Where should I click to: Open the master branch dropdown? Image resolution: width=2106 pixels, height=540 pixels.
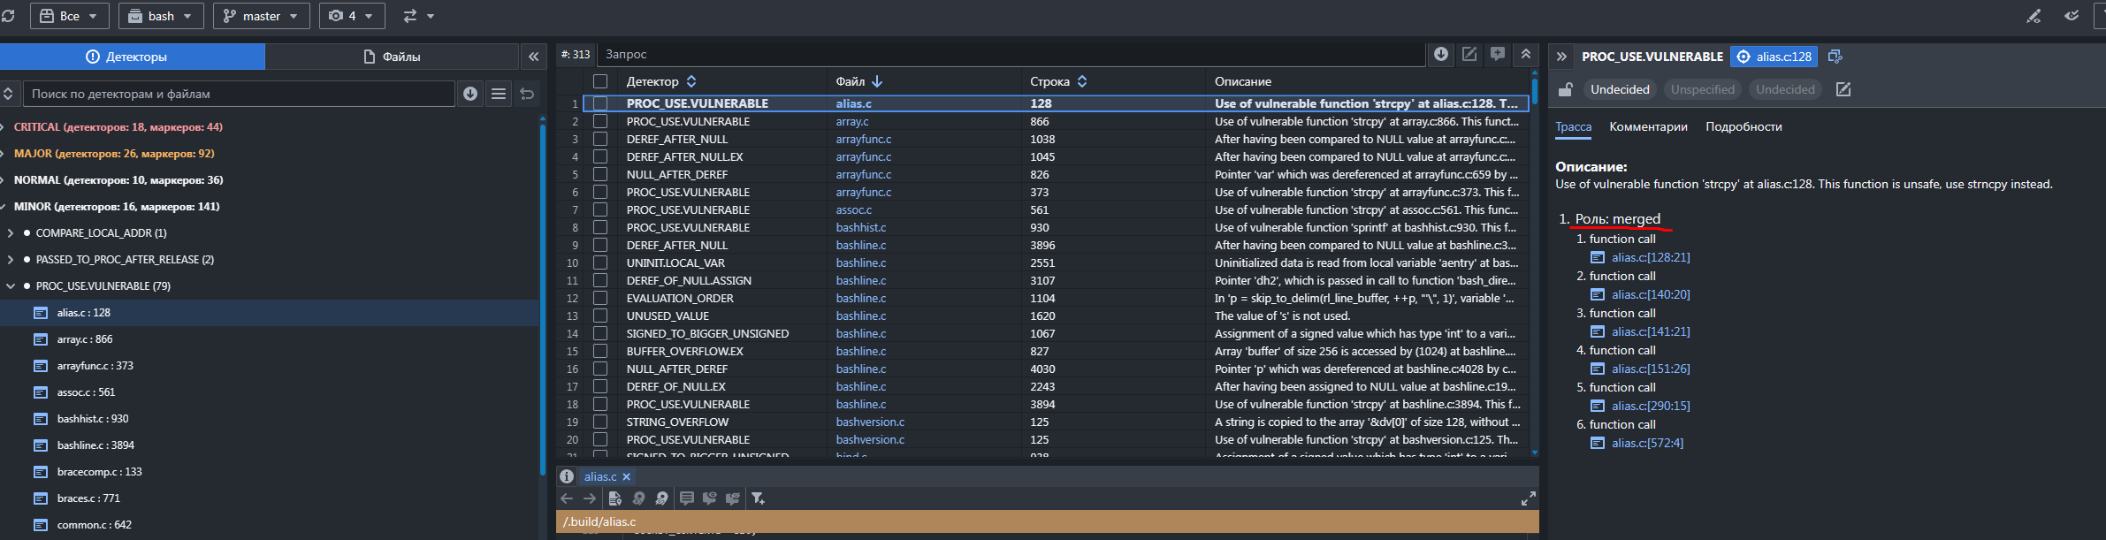pos(262,16)
